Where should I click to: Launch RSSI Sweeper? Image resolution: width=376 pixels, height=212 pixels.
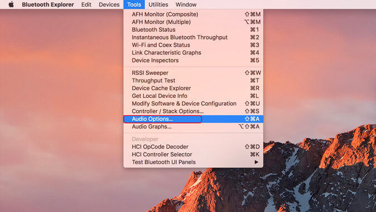pos(193,72)
